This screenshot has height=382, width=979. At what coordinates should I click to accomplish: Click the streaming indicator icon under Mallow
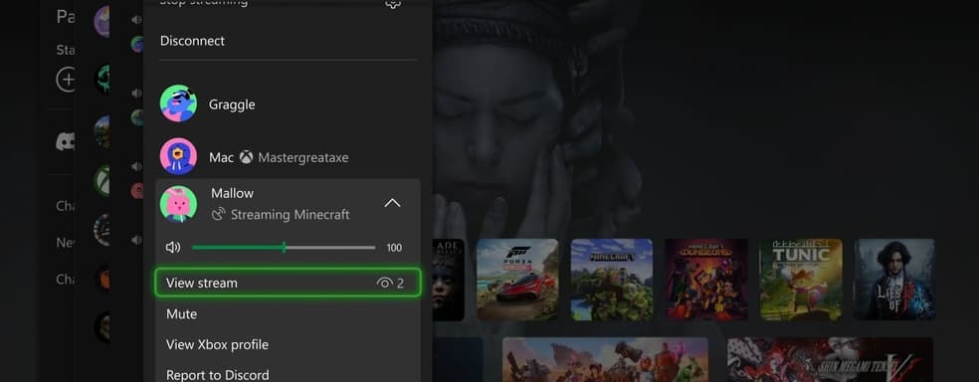point(218,215)
